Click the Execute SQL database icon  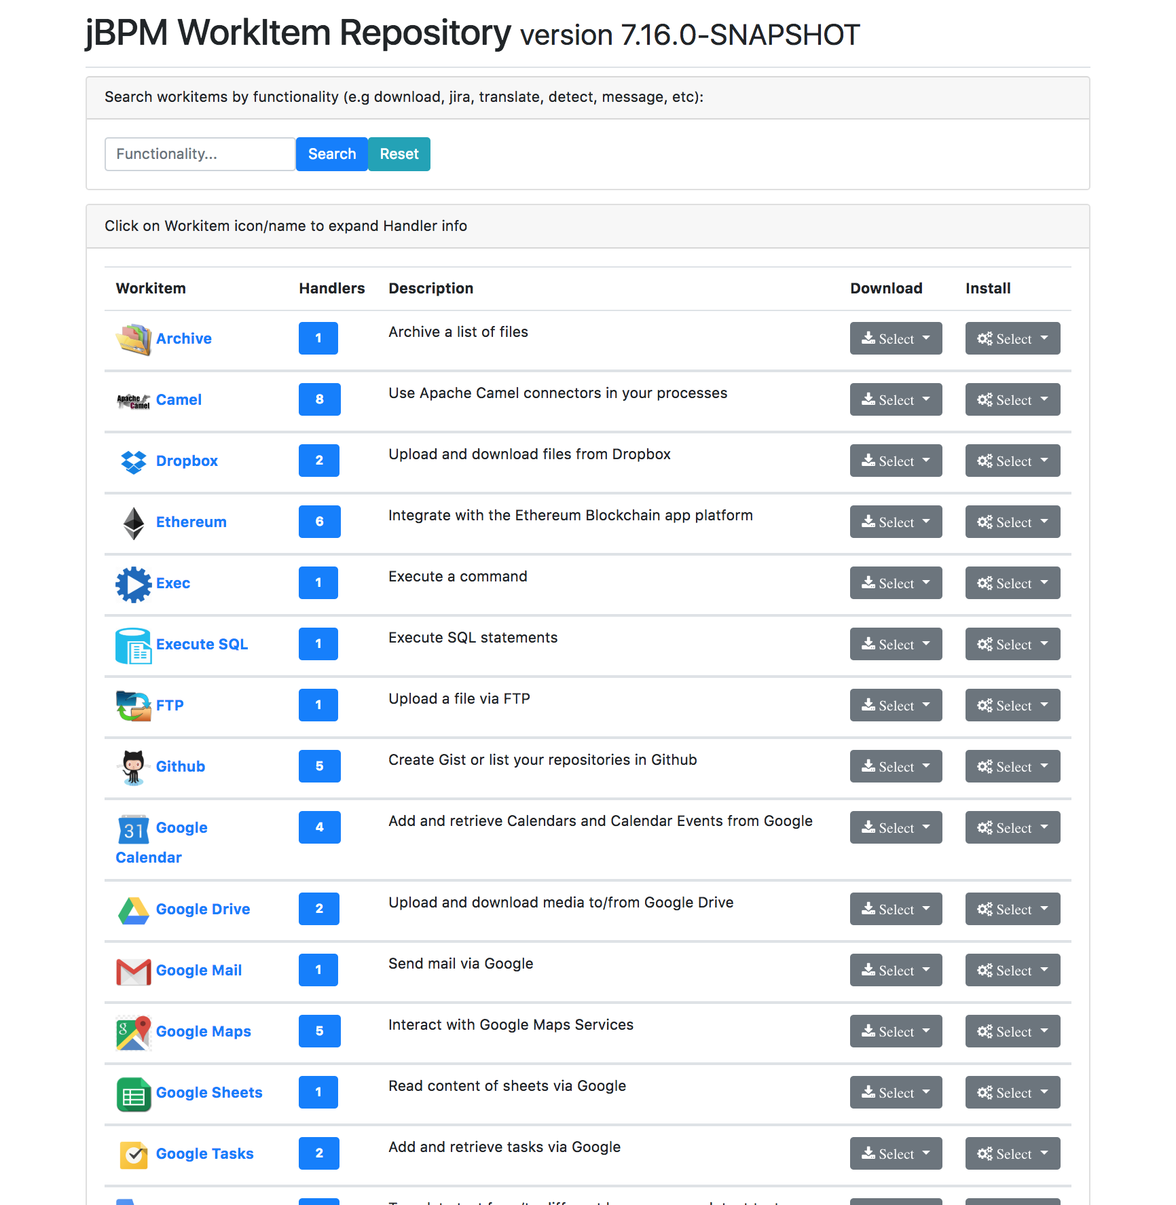[134, 645]
